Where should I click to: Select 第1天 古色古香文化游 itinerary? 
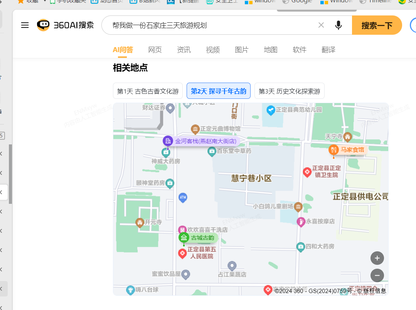[x=148, y=91]
